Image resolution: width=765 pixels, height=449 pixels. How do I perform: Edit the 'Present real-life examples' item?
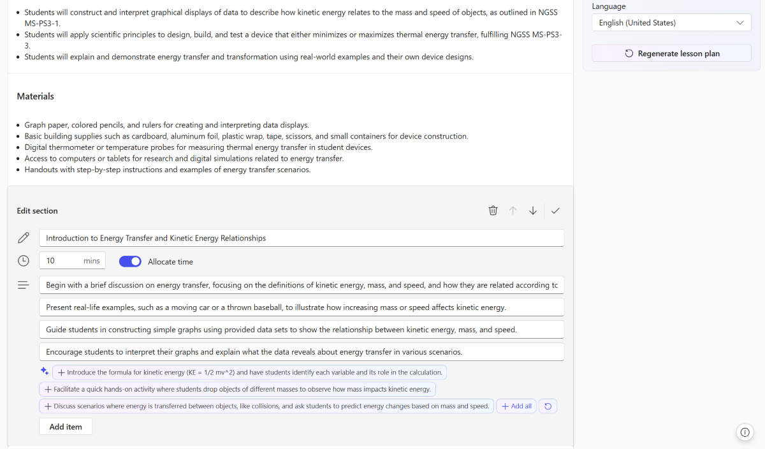click(302, 307)
